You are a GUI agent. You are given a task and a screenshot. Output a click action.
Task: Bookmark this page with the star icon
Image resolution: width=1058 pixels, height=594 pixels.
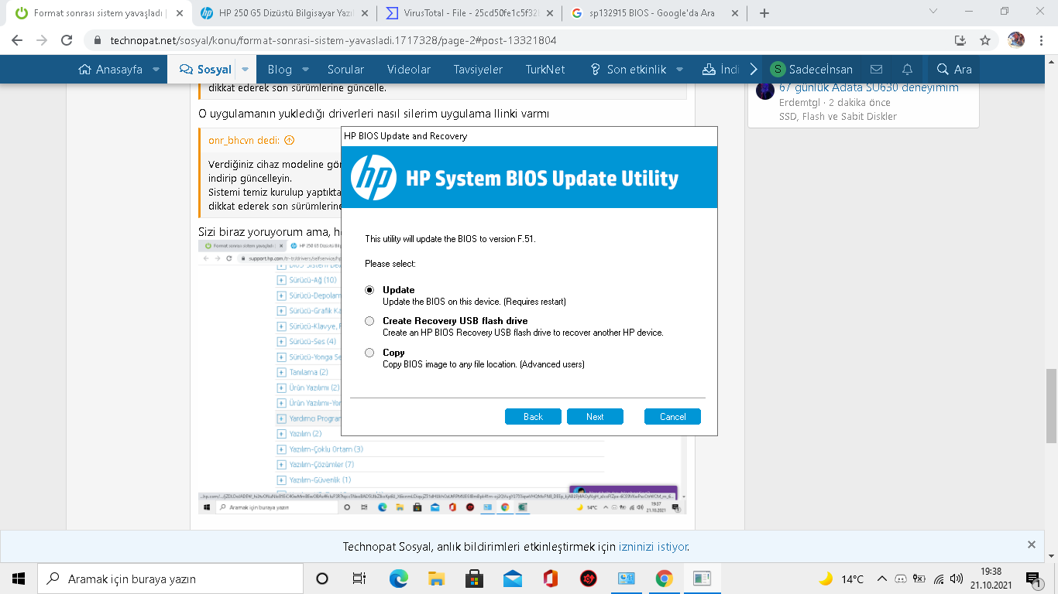[985, 40]
